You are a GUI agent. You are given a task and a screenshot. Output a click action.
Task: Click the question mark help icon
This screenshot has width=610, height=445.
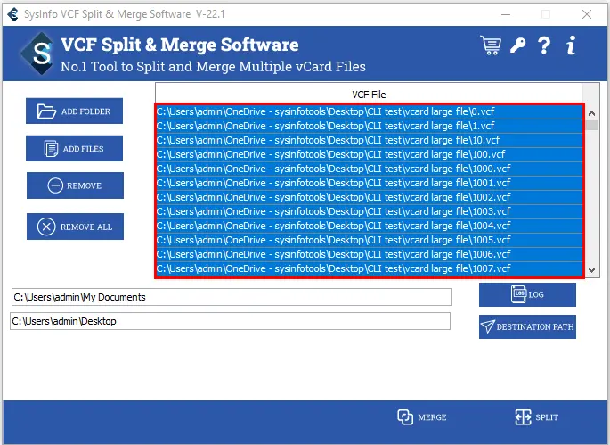tap(544, 45)
